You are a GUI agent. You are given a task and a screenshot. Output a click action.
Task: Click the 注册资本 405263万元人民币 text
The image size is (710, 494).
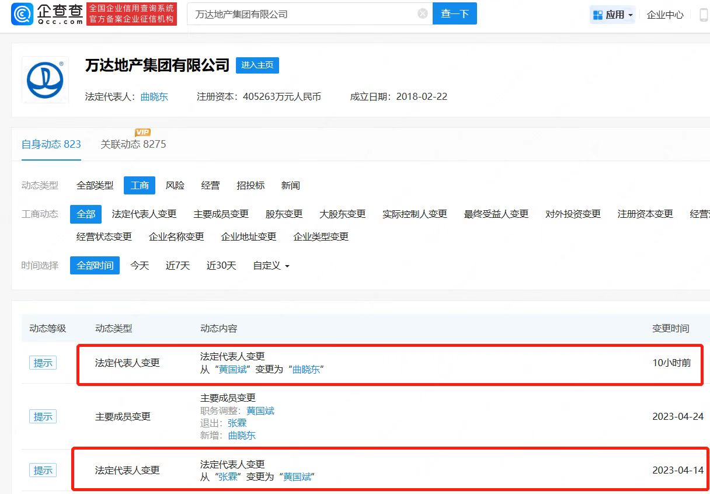tap(259, 97)
